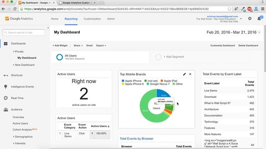The height and width of the screenshot is (149, 266).
Task: Sort by the Active Users column arrow
Action: (x=108, y=126)
